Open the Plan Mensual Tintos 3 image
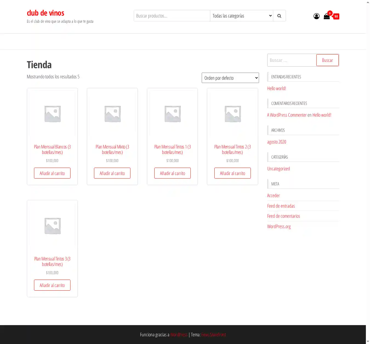 [52, 226]
